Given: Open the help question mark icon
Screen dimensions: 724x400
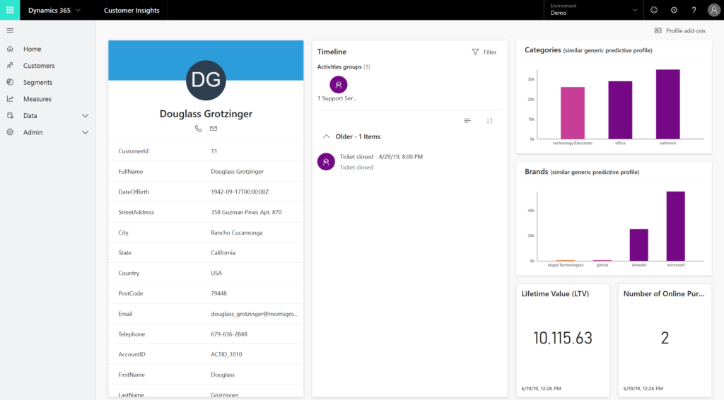Looking at the screenshot, I should click(694, 10).
